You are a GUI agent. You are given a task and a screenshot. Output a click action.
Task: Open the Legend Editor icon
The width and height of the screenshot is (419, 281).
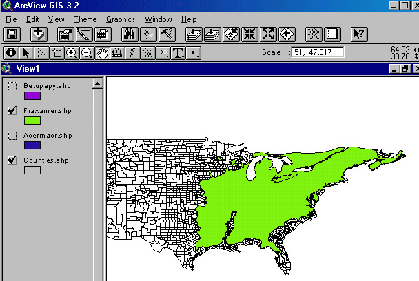84,34
